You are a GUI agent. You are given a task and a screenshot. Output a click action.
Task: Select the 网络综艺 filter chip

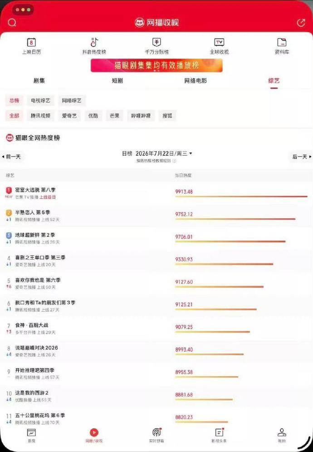(72, 100)
